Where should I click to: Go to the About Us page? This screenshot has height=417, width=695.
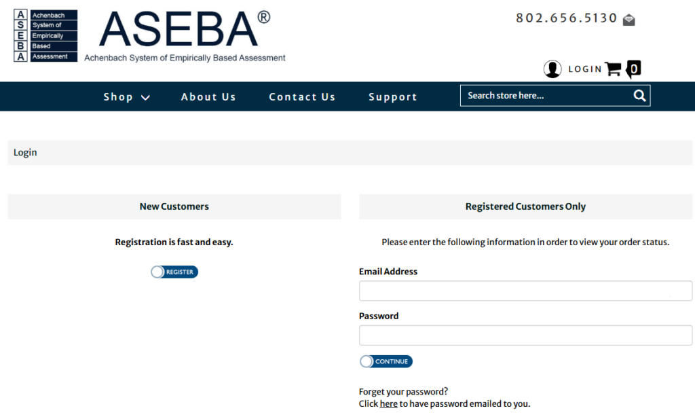tap(208, 97)
